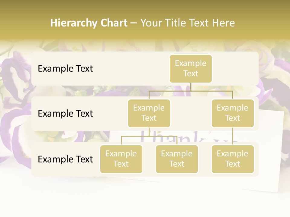Viewport: 290px width, 217px height.
Task: Click the second-level left hierarchy box
Action: click(x=149, y=113)
